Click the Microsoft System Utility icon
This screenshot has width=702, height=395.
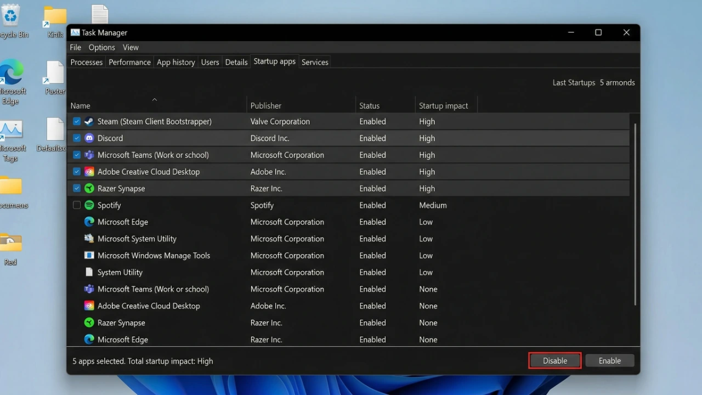pos(89,239)
